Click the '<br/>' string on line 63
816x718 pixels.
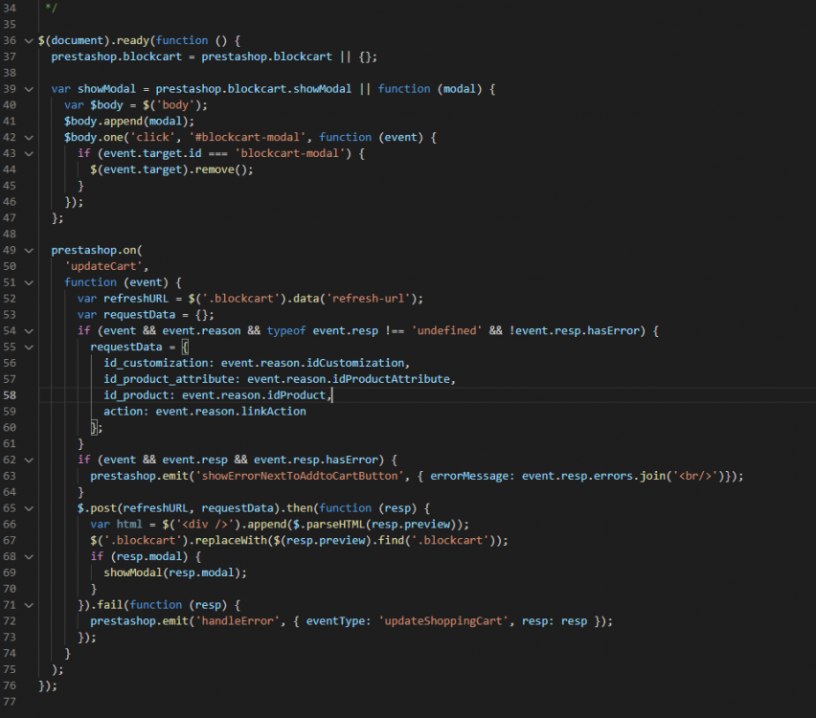(x=695, y=476)
